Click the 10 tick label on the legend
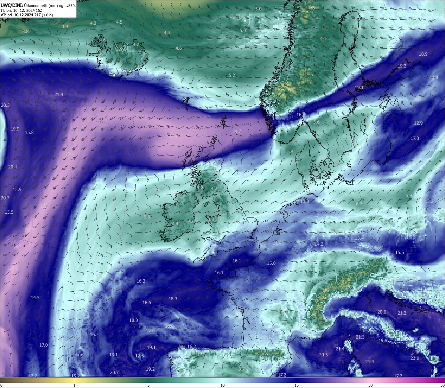445x388 pixels. (222, 385)
